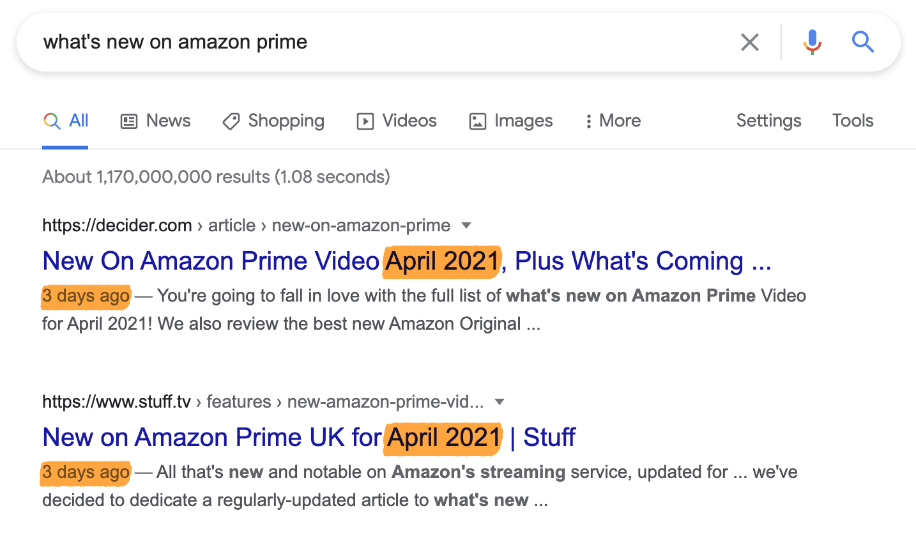Open the Decider New On Amazon Prime Video article
The height and width of the screenshot is (538, 916).
(x=406, y=261)
